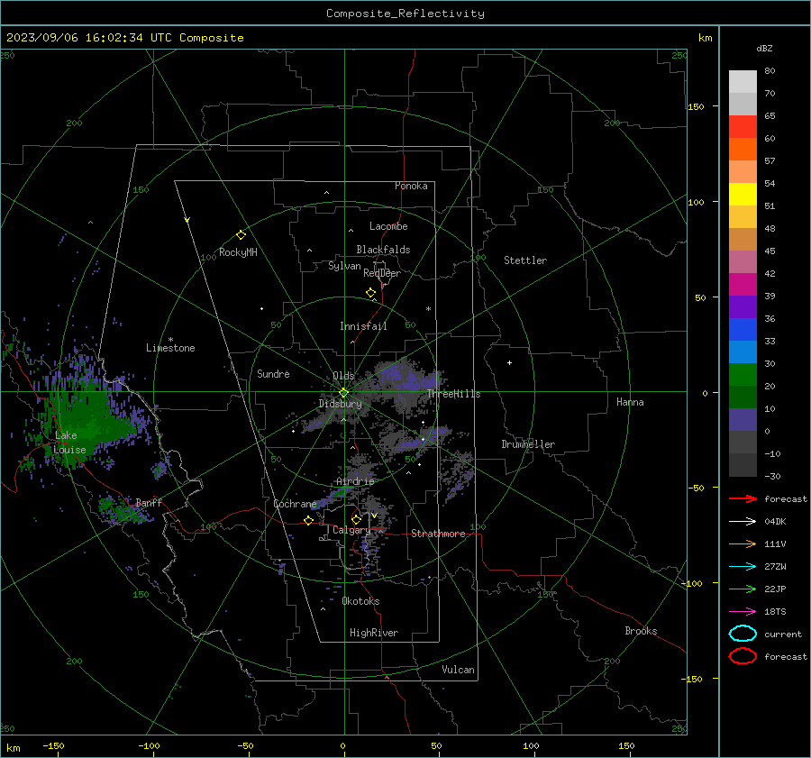Screen dimensions: 811x758
Task: Select the 33 dBZ blue color swatch
Action: (743, 329)
